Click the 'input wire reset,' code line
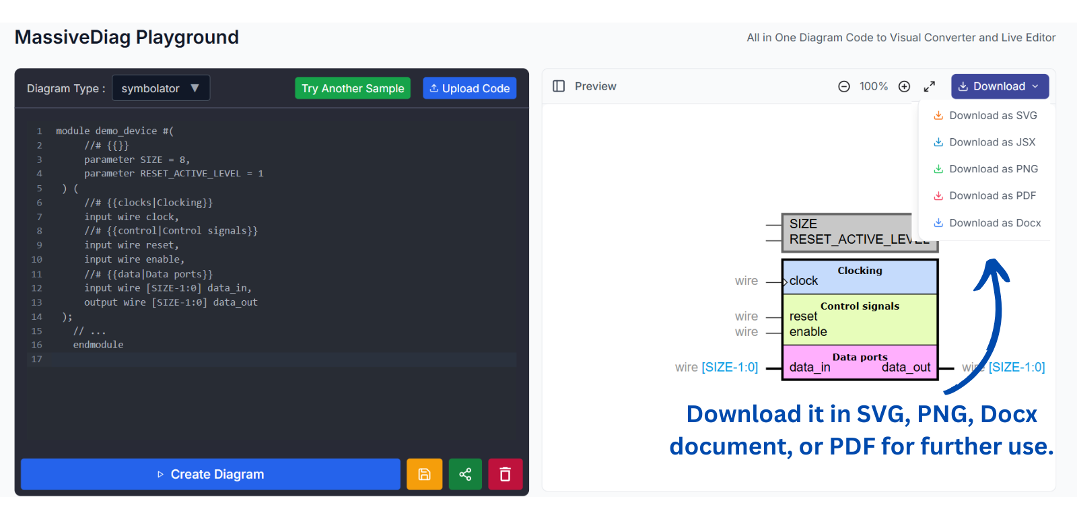Screen dimensions: 1077x505 point(131,245)
